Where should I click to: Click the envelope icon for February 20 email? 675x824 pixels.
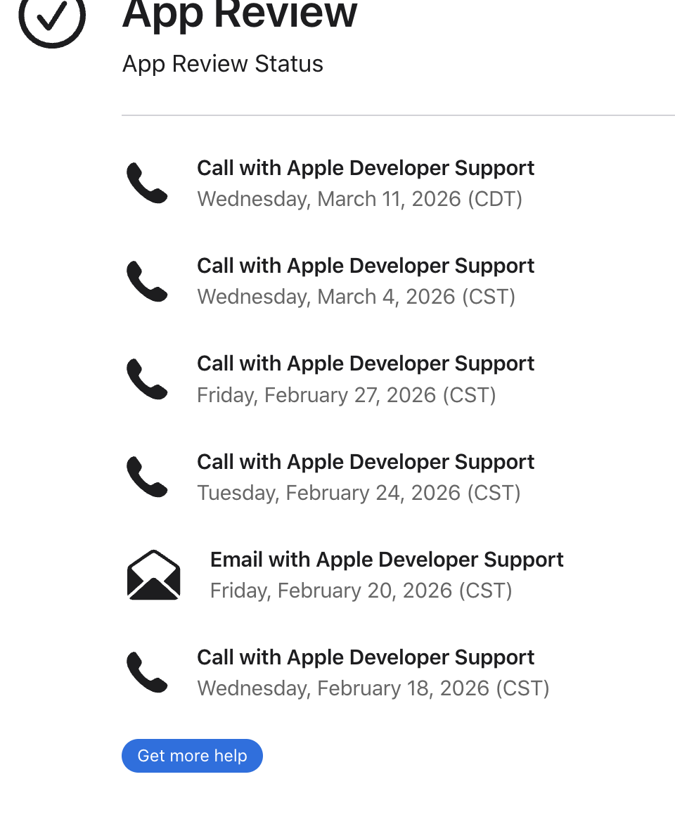(154, 575)
